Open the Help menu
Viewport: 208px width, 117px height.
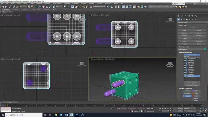point(122,4)
